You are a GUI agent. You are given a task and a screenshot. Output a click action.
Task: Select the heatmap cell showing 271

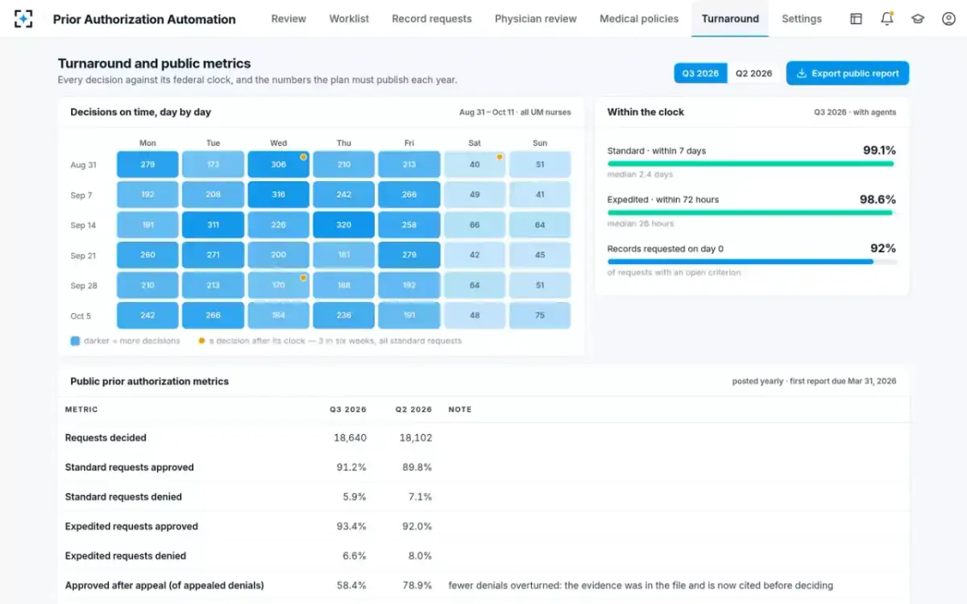pos(213,254)
